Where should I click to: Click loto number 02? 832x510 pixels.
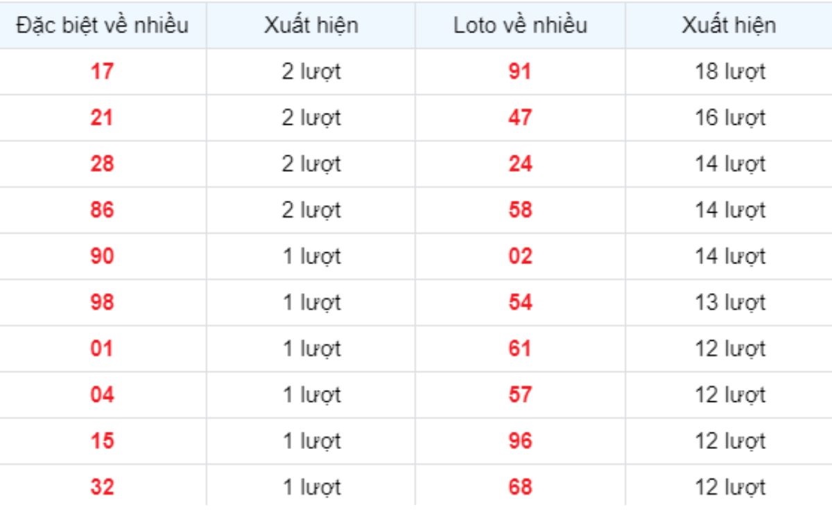tap(520, 256)
